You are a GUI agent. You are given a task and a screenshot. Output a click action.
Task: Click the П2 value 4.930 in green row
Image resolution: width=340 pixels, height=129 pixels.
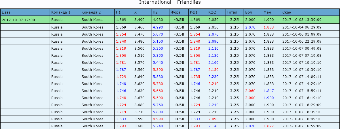coord(158,20)
